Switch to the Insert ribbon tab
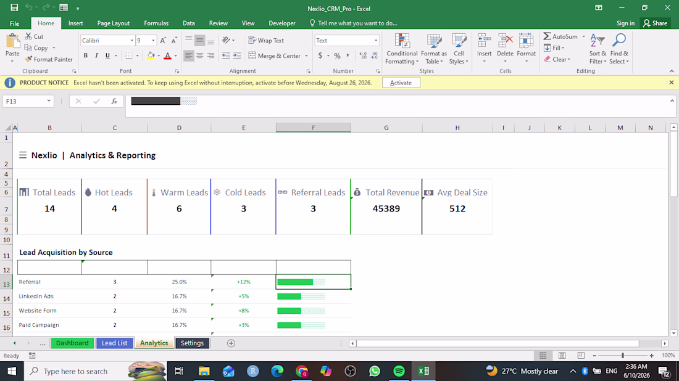The image size is (679, 381). pos(75,23)
